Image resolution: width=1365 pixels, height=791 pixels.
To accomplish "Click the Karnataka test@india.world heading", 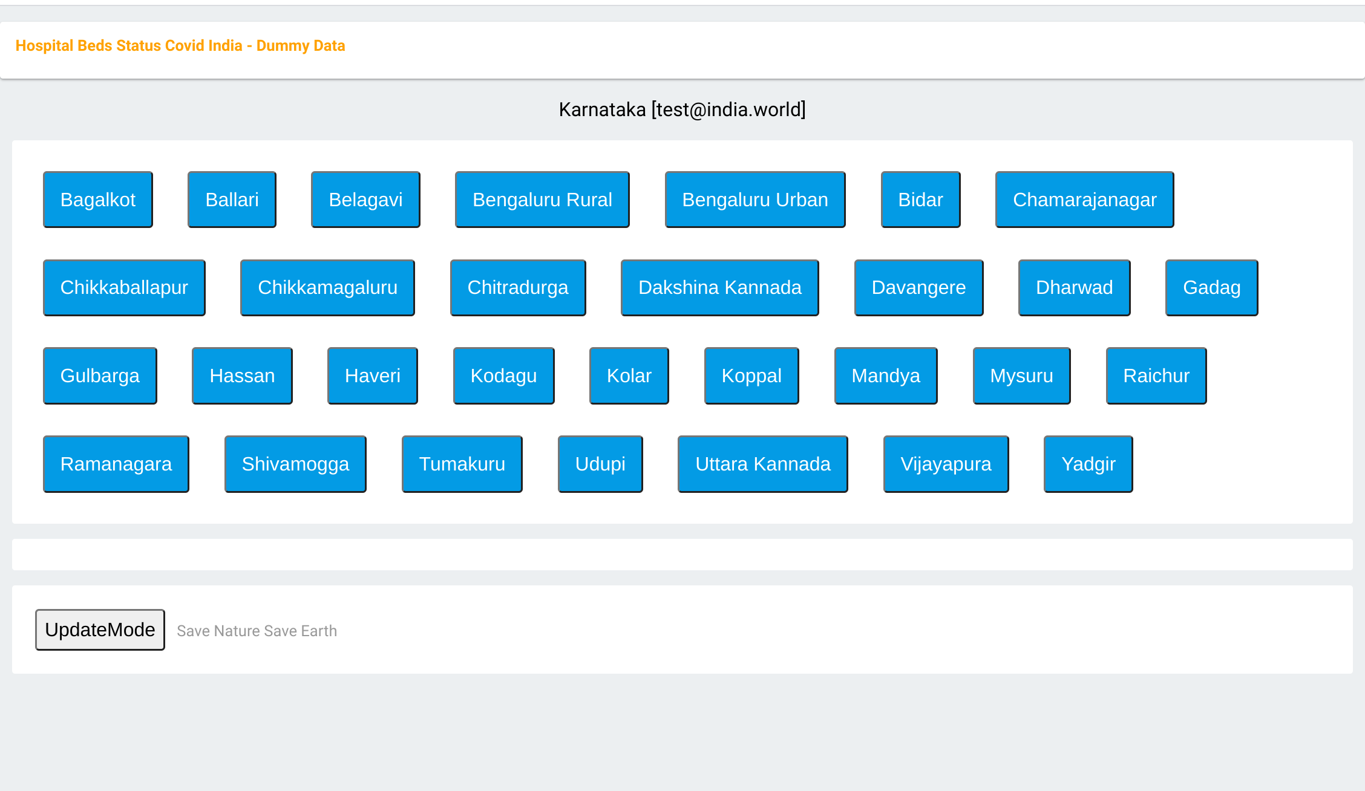I will coord(682,109).
